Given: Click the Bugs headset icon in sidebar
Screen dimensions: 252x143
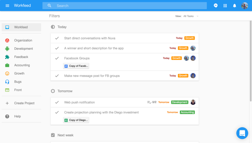Looking at the screenshot, I should point(7,82).
